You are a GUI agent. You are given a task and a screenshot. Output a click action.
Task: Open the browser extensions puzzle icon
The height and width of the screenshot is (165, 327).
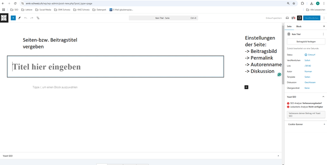click(302, 4)
